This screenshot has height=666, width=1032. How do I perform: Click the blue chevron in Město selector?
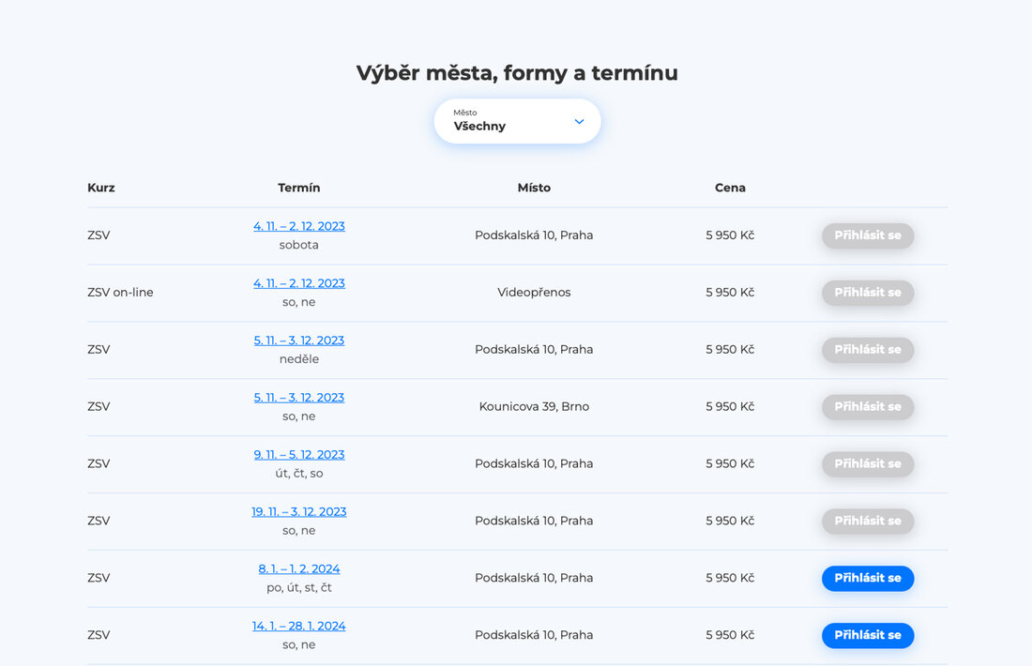(579, 122)
